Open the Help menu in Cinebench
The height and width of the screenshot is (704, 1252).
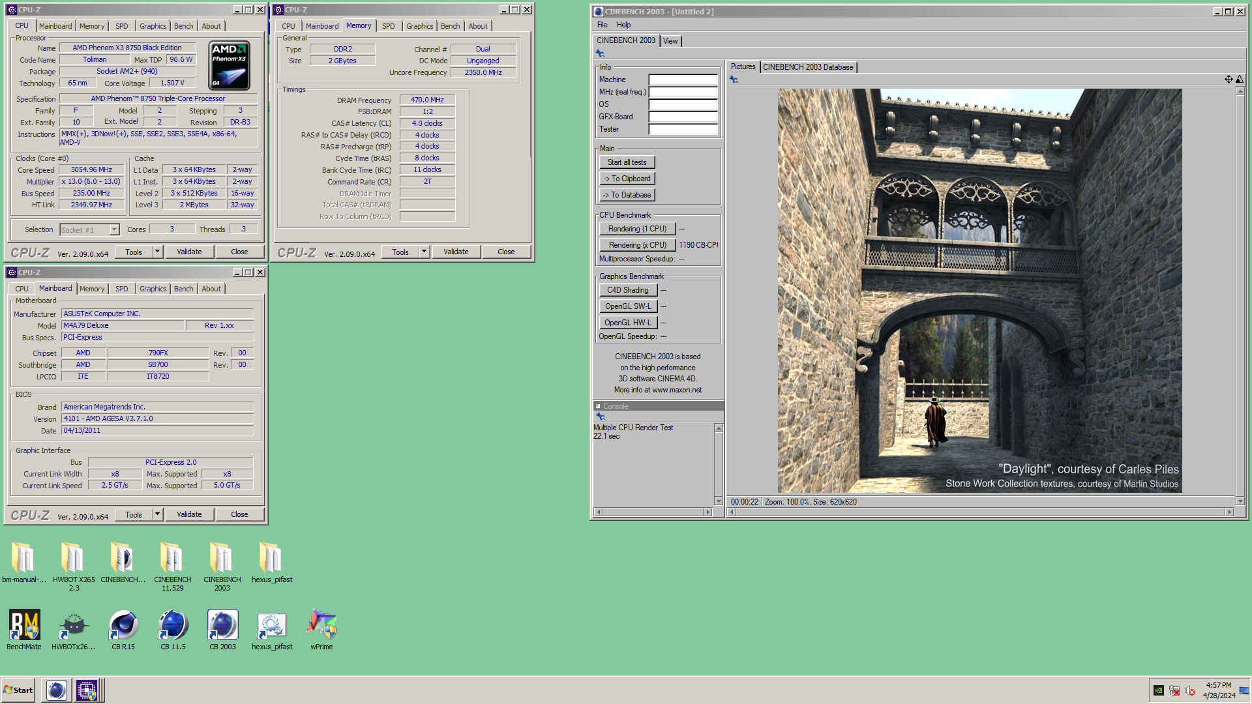tap(623, 25)
